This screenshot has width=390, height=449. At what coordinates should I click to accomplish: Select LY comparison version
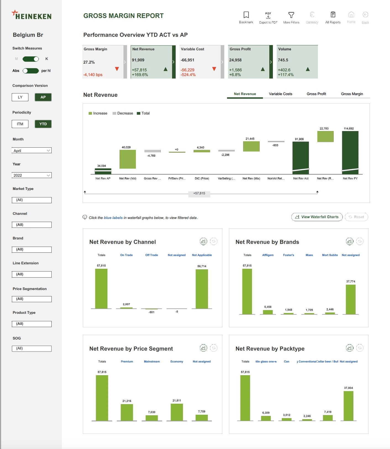pyautogui.click(x=20, y=97)
